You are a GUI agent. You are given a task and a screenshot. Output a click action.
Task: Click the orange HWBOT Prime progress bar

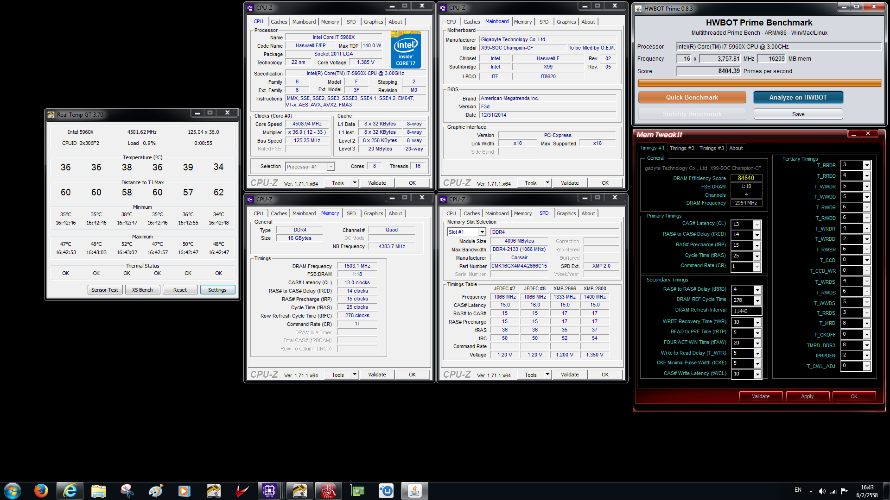click(x=759, y=83)
